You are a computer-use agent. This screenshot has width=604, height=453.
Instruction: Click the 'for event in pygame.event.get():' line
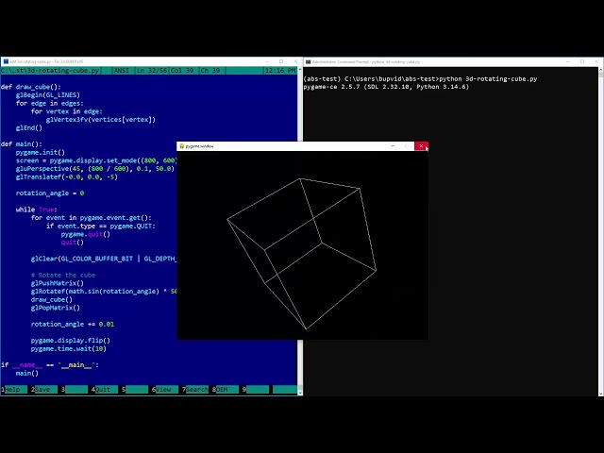[92, 218]
